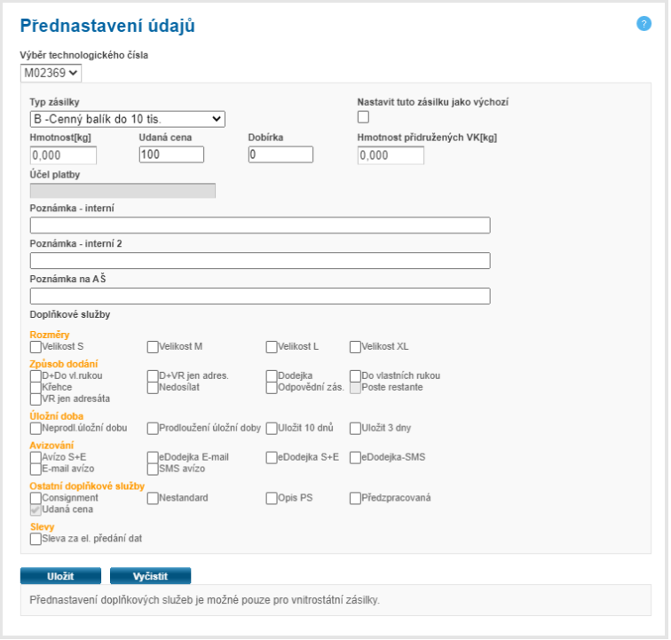Check the Velikost S checkbox

(36, 347)
